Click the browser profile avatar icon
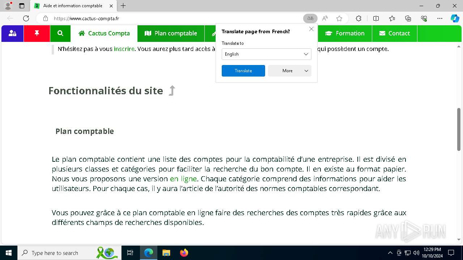463x260 pixels. click(x=8, y=6)
